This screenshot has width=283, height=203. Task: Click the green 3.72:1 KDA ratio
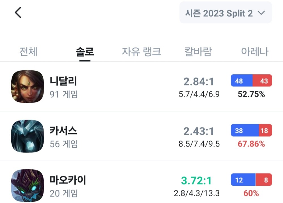click(x=196, y=181)
